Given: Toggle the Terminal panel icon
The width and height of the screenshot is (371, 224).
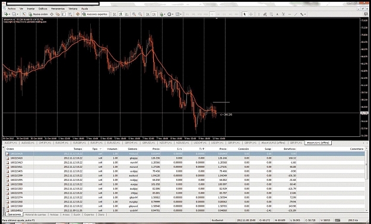Looking at the screenshot, I should [x=64, y=14].
